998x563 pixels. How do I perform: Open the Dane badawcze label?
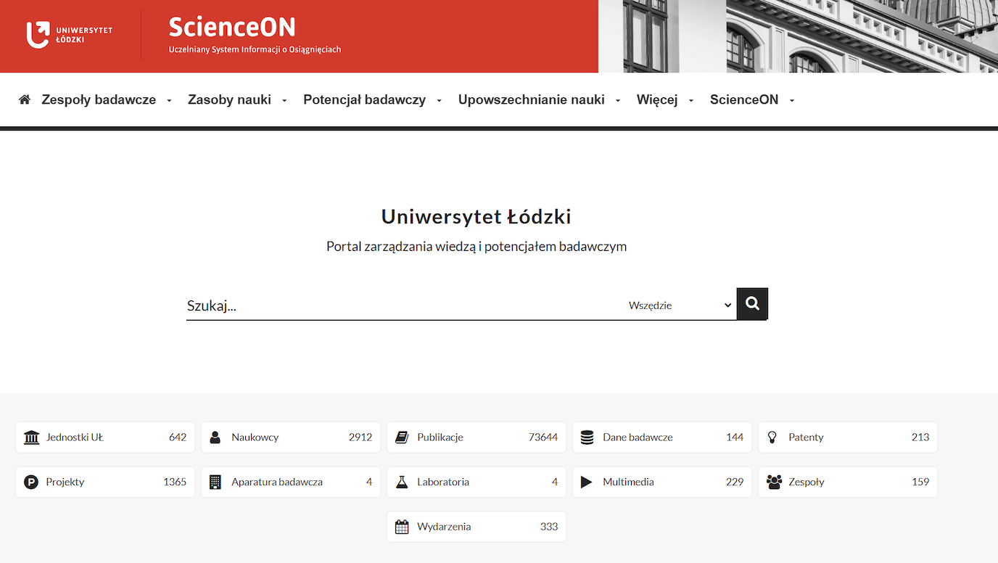638,437
